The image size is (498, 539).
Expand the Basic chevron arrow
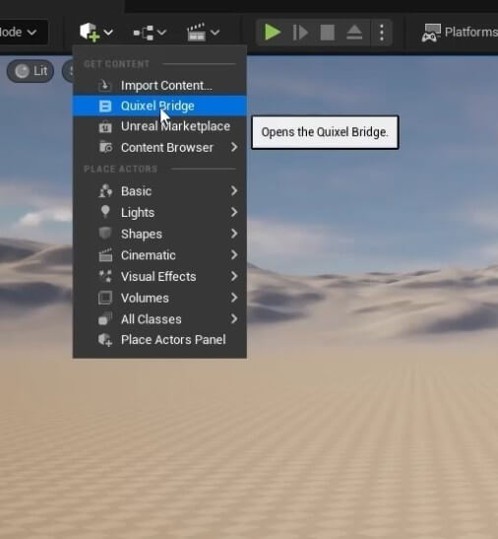point(234,190)
